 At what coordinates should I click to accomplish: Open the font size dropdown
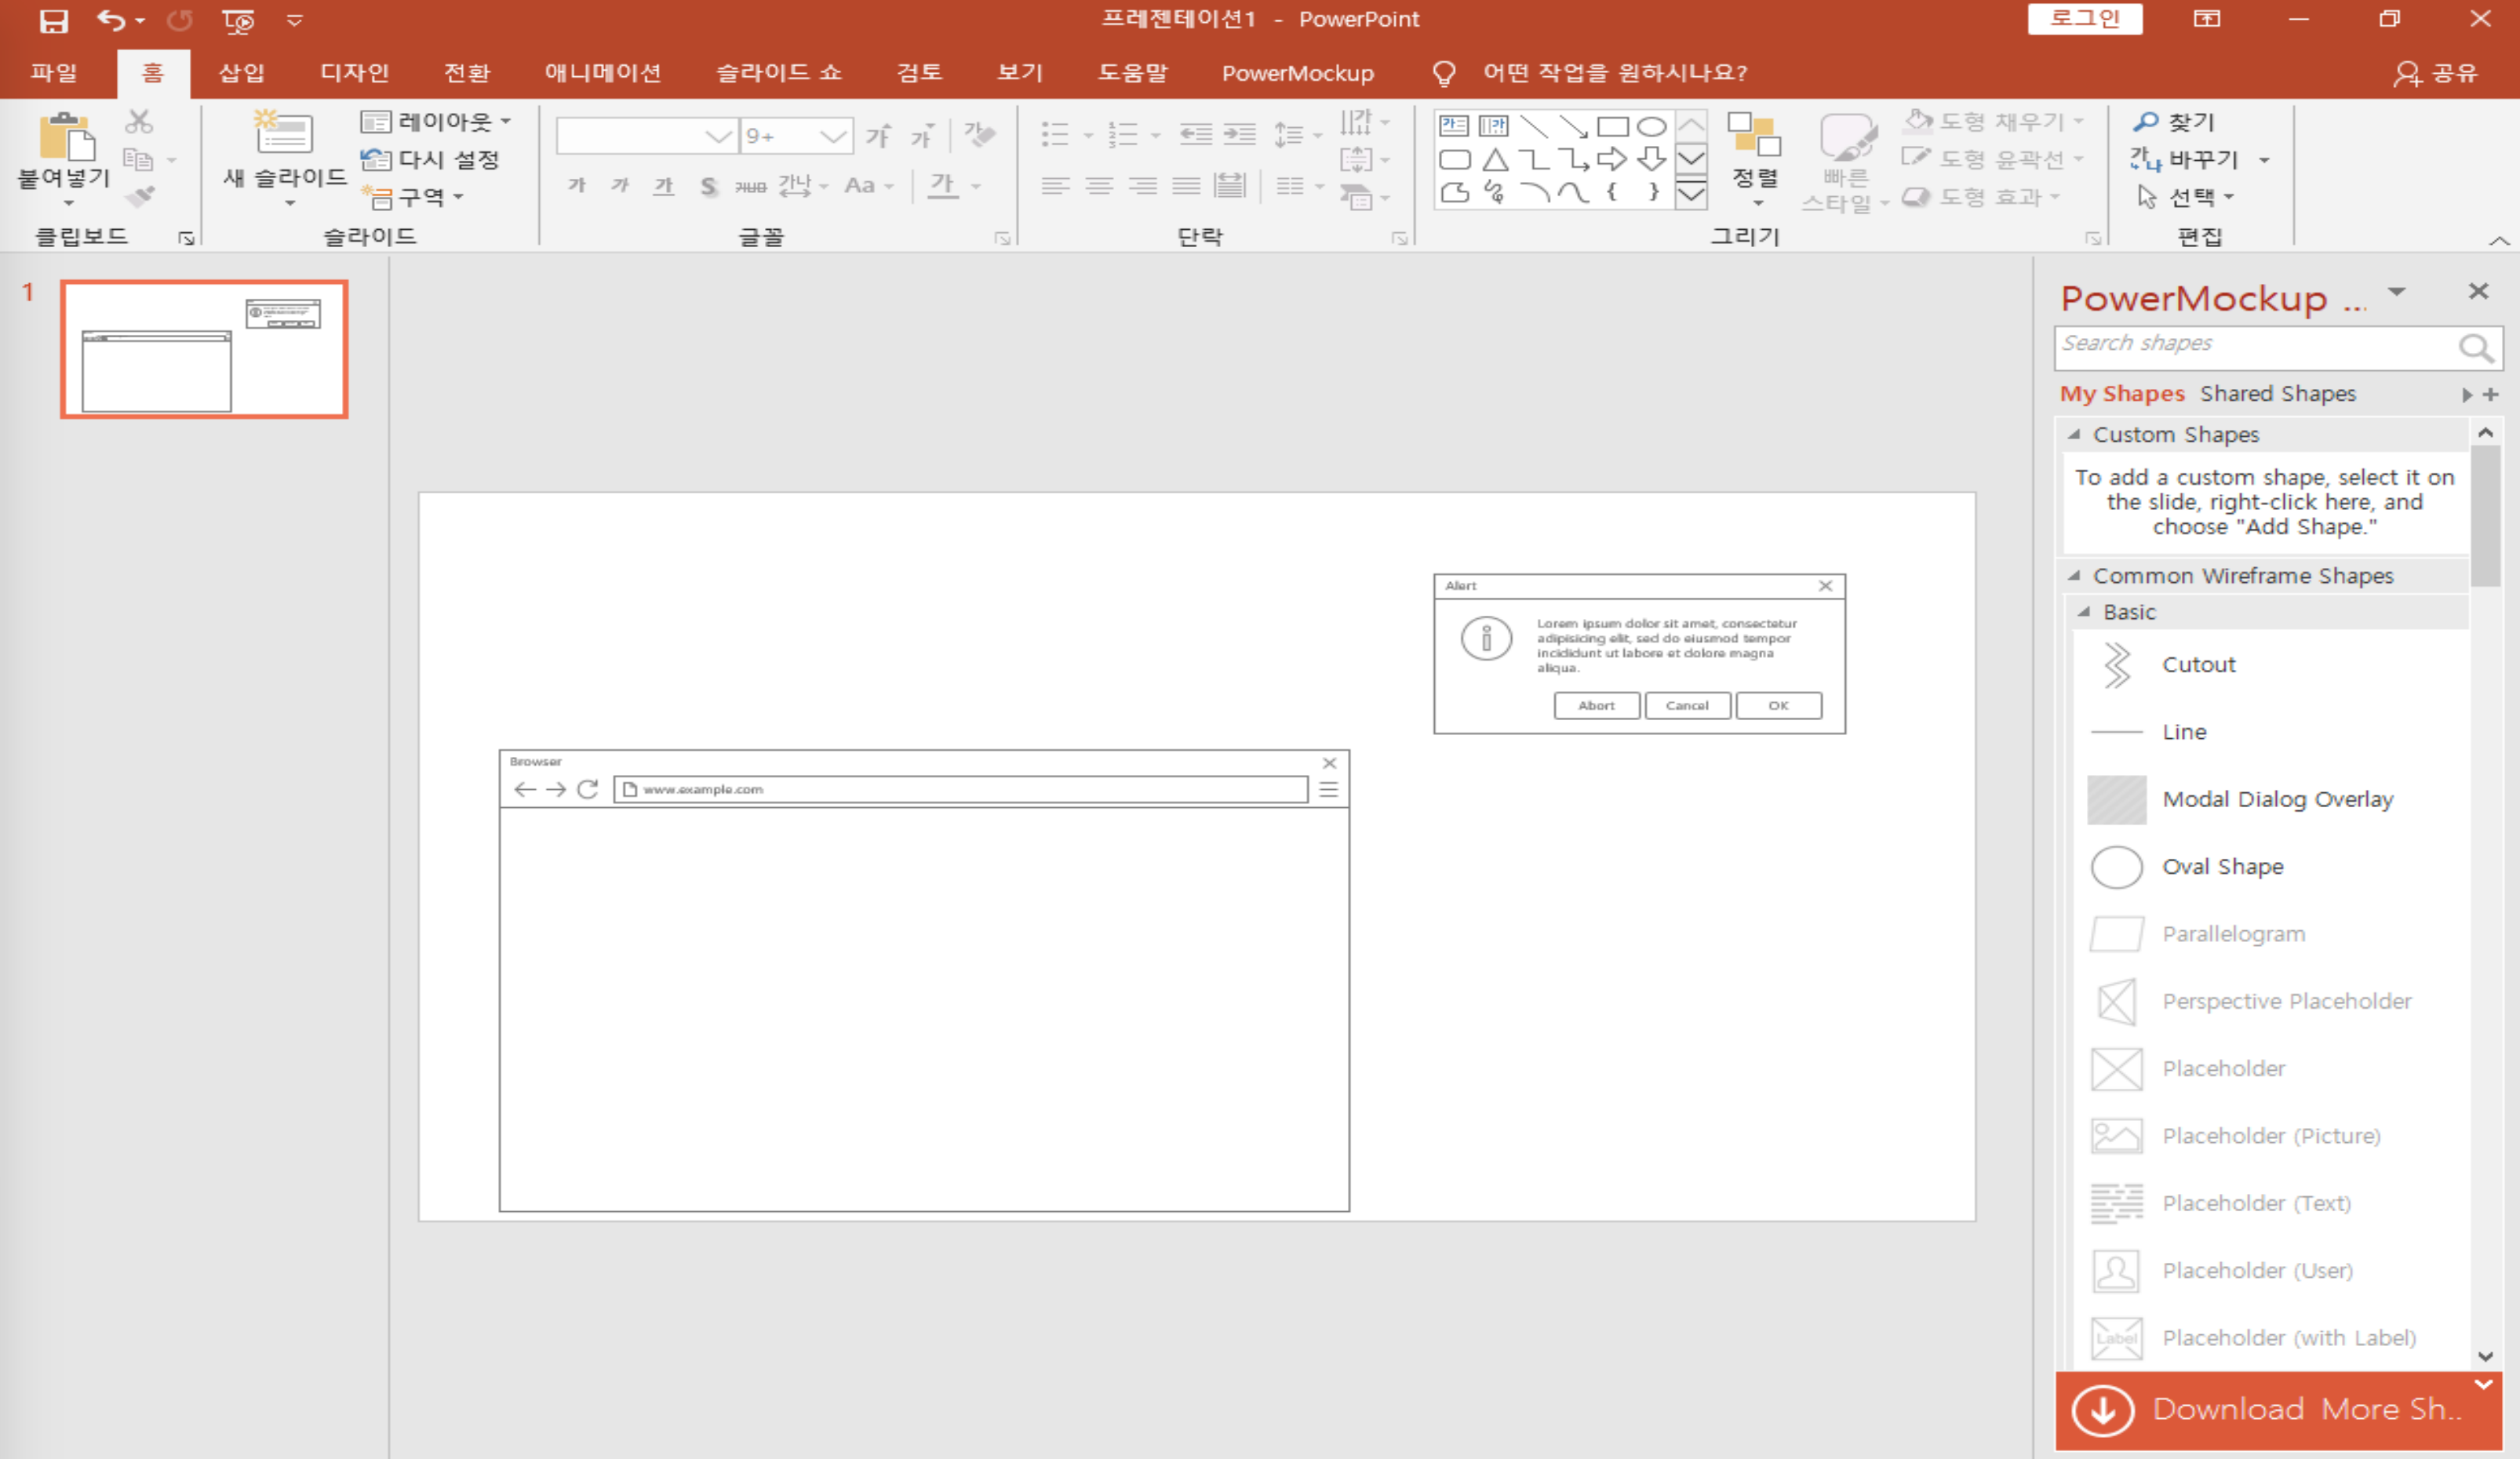[x=832, y=136]
